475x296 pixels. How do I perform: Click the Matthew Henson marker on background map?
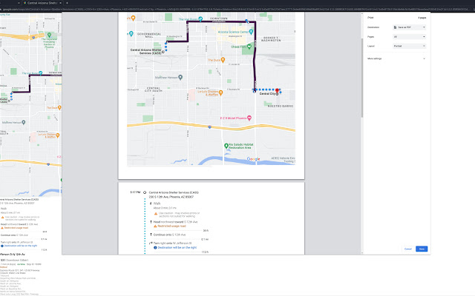pos(23,122)
